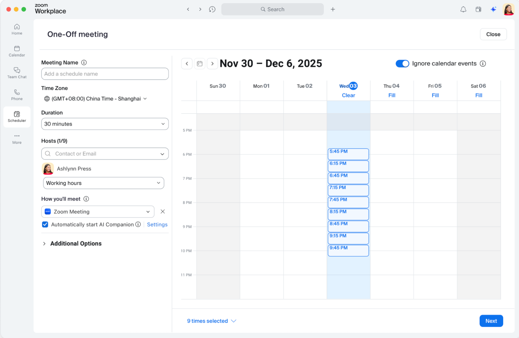Open the Home section in sidebar

[x=16, y=29]
